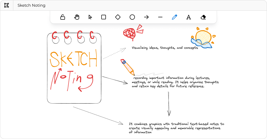
Task: Activate the Arrow drawing tool
Action: (146, 17)
